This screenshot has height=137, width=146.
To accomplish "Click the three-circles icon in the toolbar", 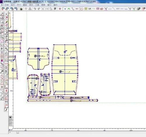I will [x=30, y=9].
